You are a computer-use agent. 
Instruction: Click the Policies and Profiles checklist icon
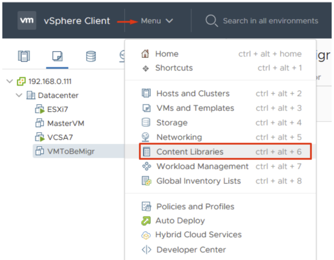[x=146, y=206]
